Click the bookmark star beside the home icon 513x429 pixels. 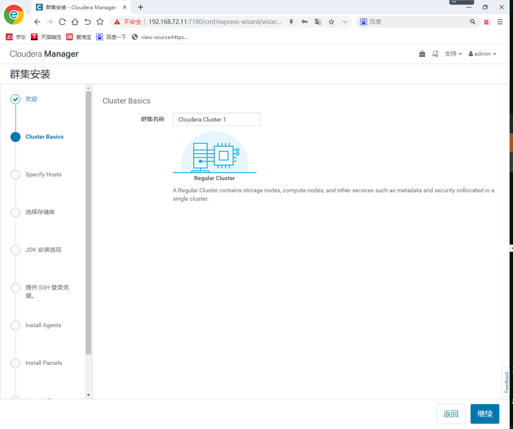coord(100,22)
